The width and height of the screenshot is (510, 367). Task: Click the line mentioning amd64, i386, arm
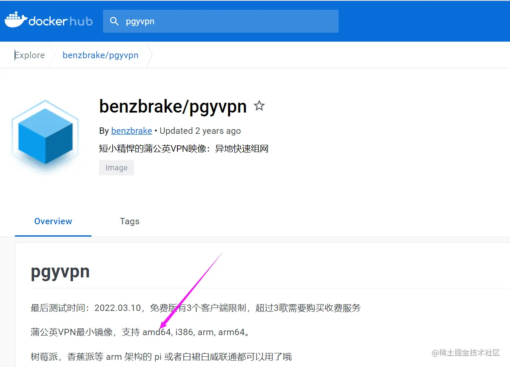pyautogui.click(x=140, y=332)
